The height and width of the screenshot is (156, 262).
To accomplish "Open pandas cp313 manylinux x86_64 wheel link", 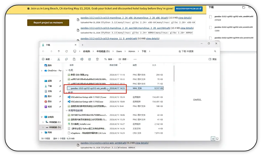I will 124,18.
